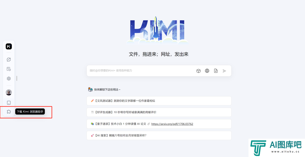Image resolution: width=305 pixels, height=157 pixels.
Task: Click the sidebar collapse handle bar
Action: 17,78
